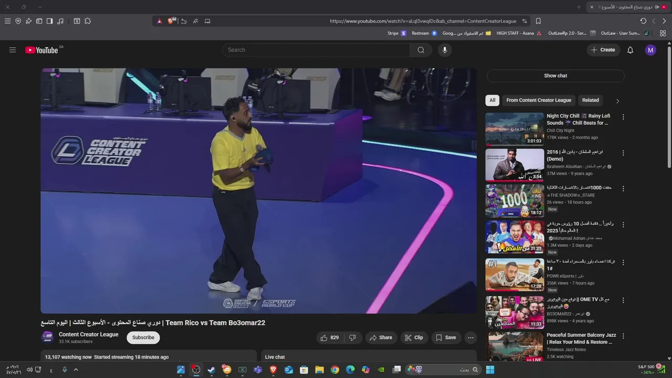Open the Stripe bookmark

397,33
